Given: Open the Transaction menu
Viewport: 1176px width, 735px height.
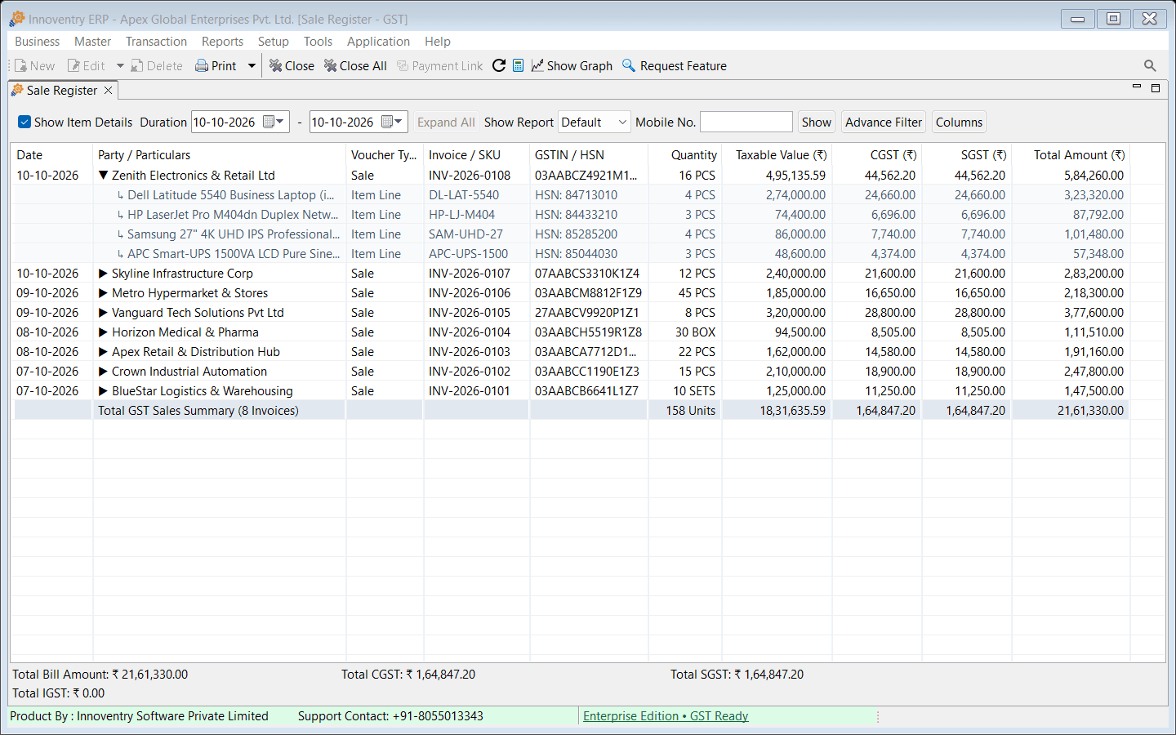Looking at the screenshot, I should pyautogui.click(x=156, y=42).
